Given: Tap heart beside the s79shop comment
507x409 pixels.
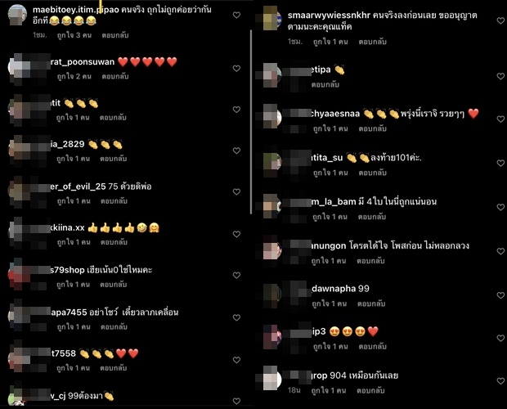Looking at the screenshot, I should click(x=236, y=275).
